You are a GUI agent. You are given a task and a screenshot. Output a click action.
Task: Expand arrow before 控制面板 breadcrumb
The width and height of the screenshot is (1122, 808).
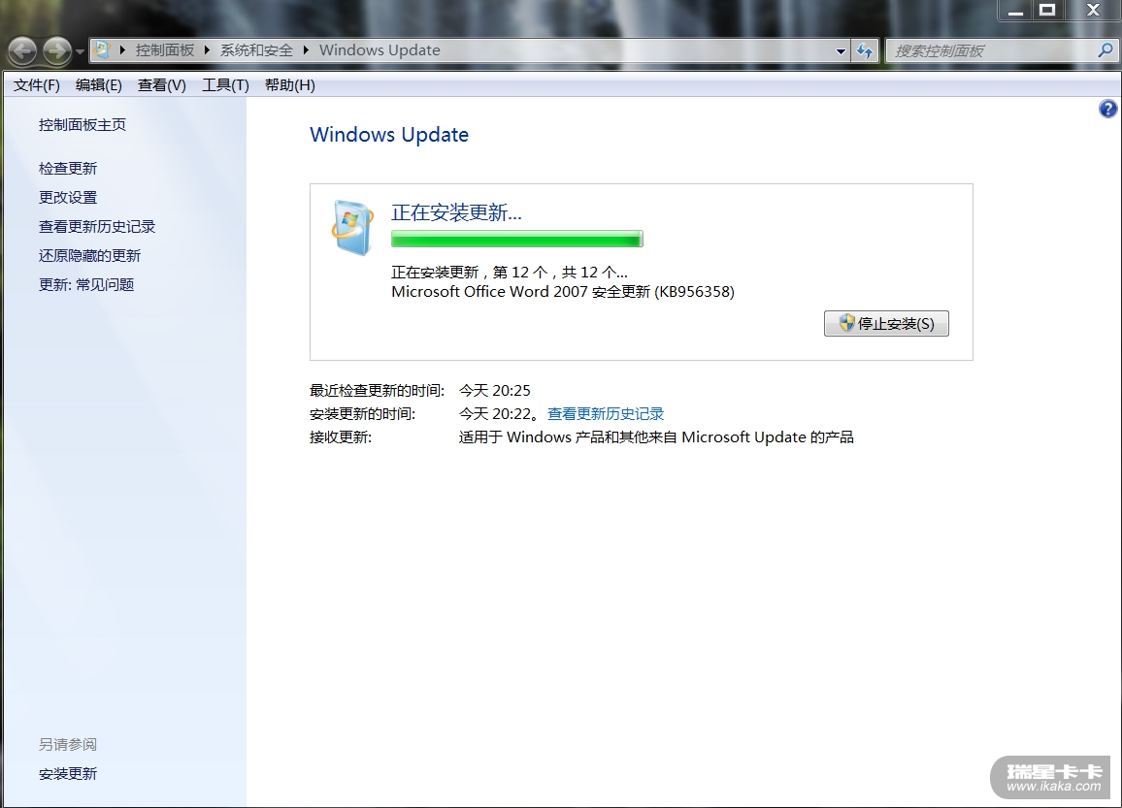tap(122, 50)
